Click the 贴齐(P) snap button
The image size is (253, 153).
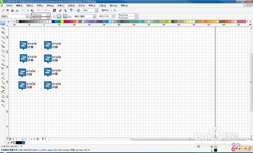(x=105, y=10)
